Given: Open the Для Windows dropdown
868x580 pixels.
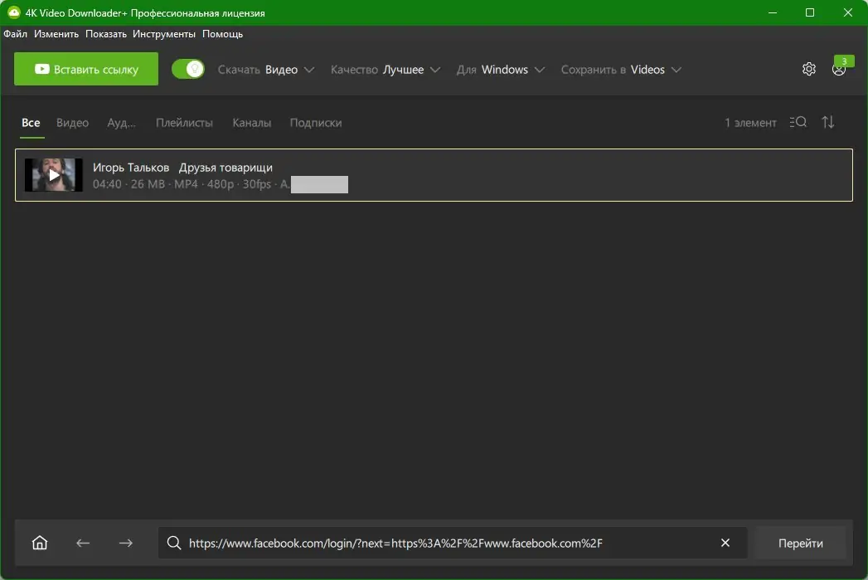Looking at the screenshot, I should [501, 69].
